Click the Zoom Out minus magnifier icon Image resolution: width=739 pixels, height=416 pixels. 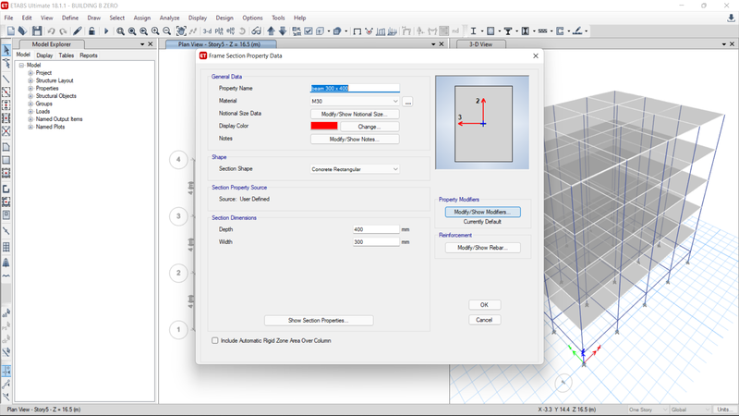tap(167, 31)
